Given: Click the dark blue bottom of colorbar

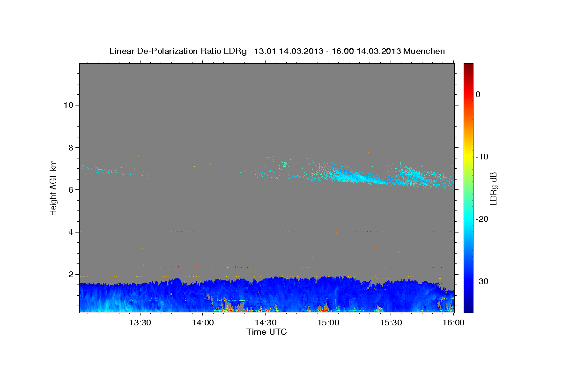Looking at the screenshot, I should click(468, 307).
